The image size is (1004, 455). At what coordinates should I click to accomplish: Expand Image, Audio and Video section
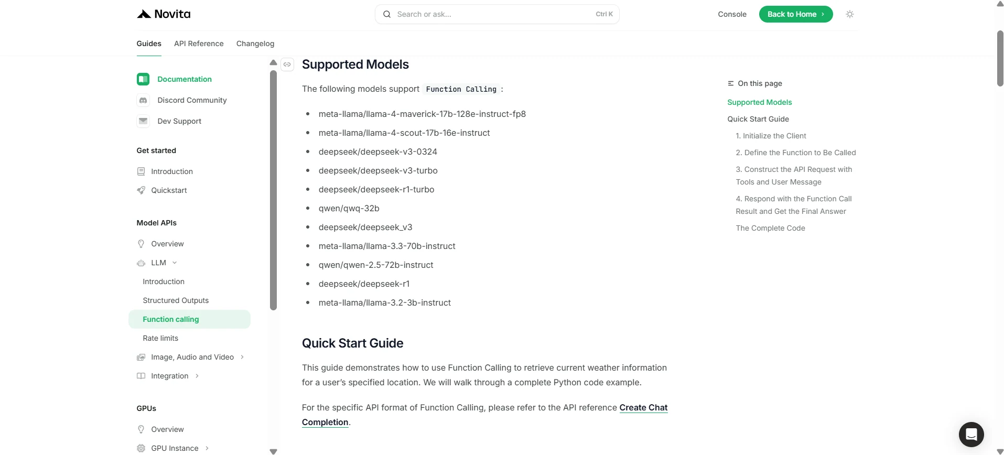tap(242, 357)
